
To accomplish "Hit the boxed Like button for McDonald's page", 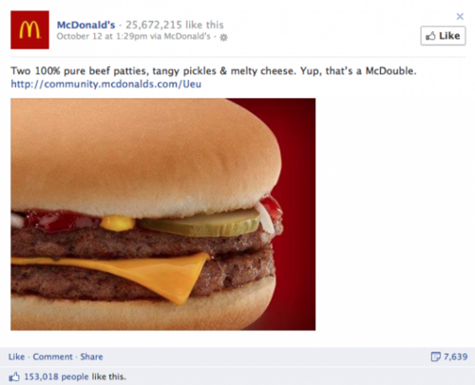I will click(x=443, y=36).
